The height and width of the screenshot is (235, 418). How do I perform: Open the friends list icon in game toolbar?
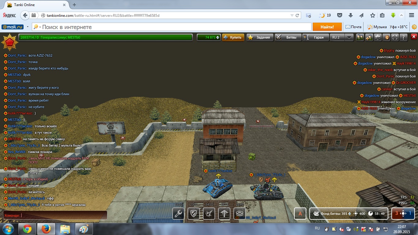point(360,37)
